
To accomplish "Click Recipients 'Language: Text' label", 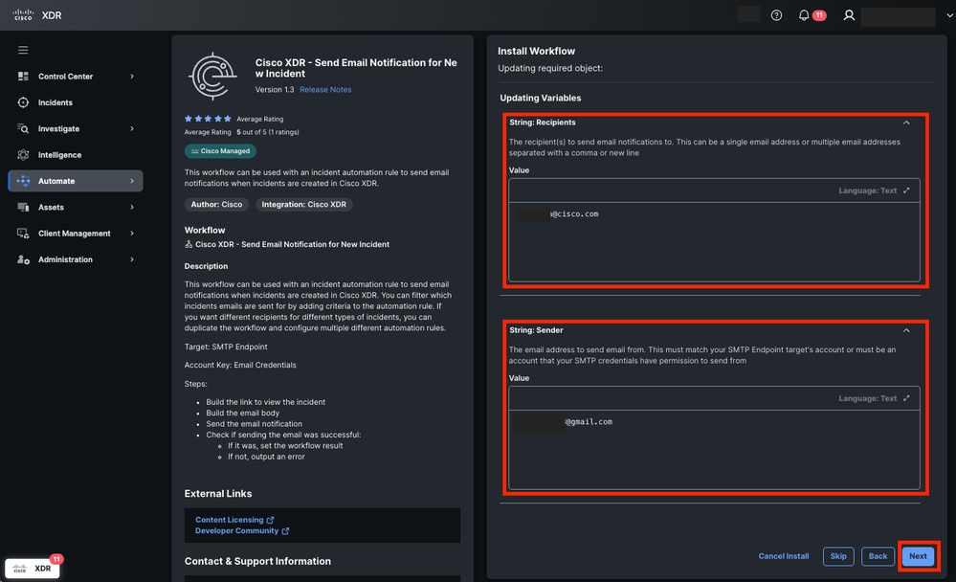I will (x=867, y=190).
